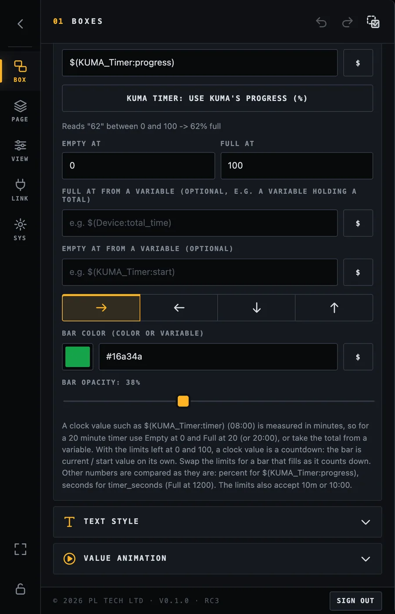Select down arrow fill direction

(x=257, y=308)
